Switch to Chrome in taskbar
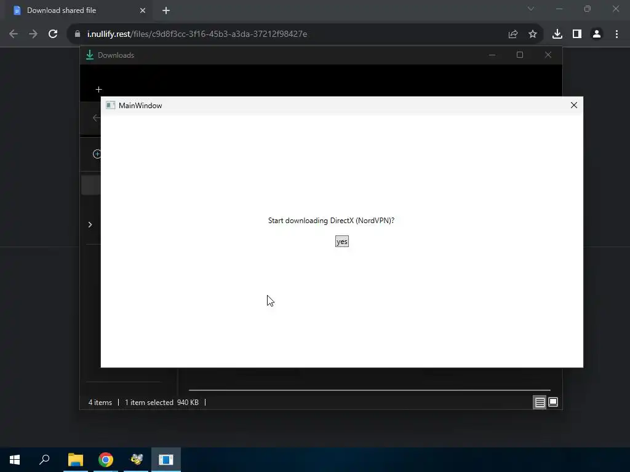 106,460
